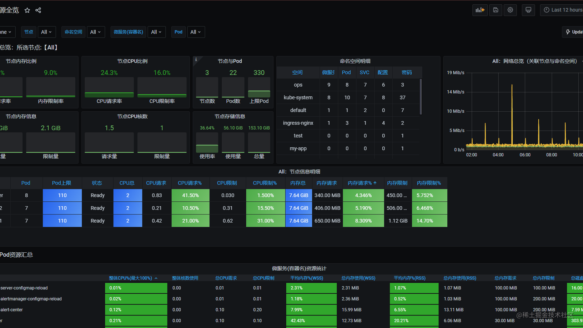Viewport: 583px width, 328px height.
Task: Open the 节点信息明细 panel title menu
Action: (299, 172)
